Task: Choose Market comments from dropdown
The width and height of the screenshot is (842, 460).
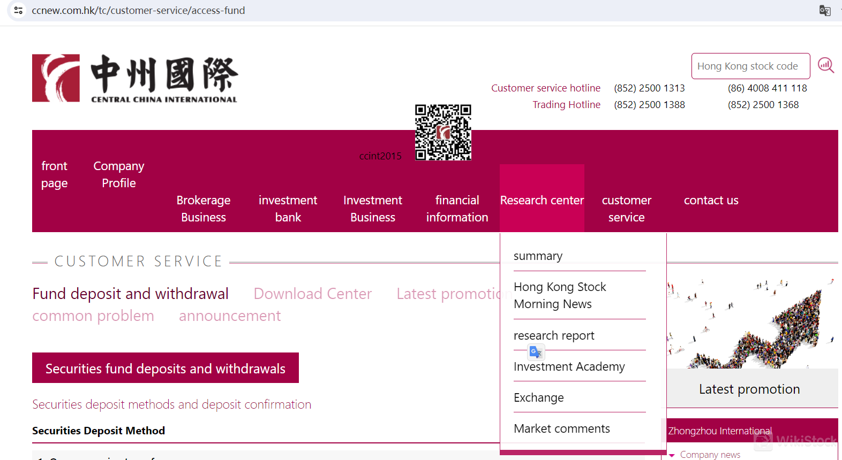Action: pyautogui.click(x=562, y=428)
